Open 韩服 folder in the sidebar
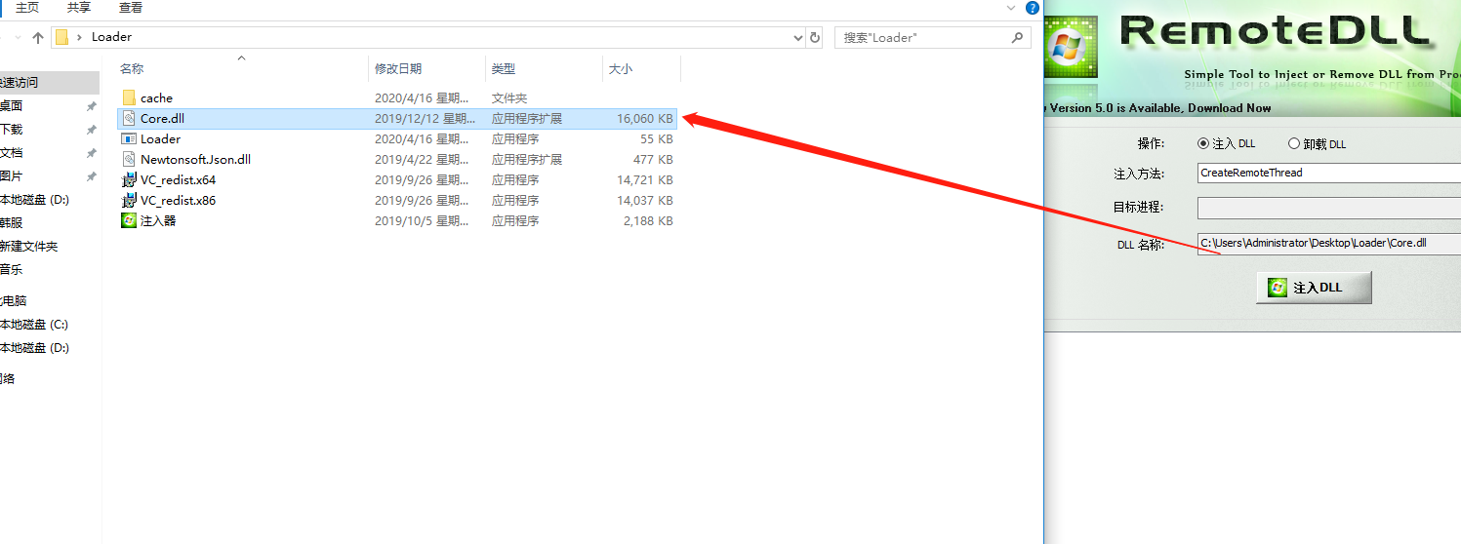 (11, 223)
